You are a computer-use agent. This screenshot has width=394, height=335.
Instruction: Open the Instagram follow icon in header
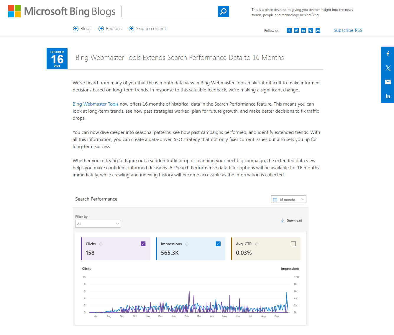(x=318, y=30)
